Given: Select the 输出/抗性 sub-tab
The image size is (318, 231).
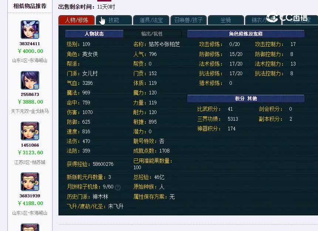Looking at the screenshot, I should pos(152,34).
